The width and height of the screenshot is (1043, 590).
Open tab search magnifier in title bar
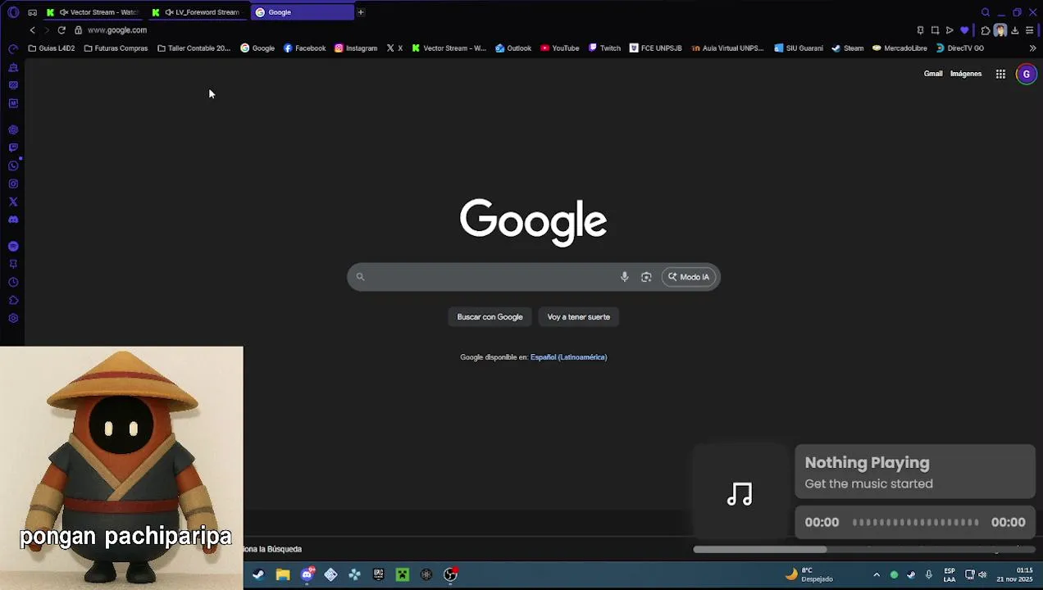pyautogui.click(x=986, y=12)
